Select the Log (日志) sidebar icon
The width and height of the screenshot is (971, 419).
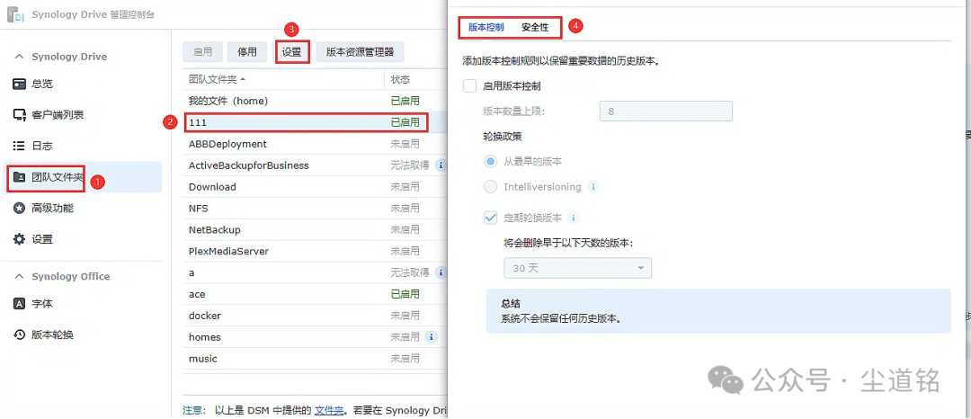click(19, 146)
